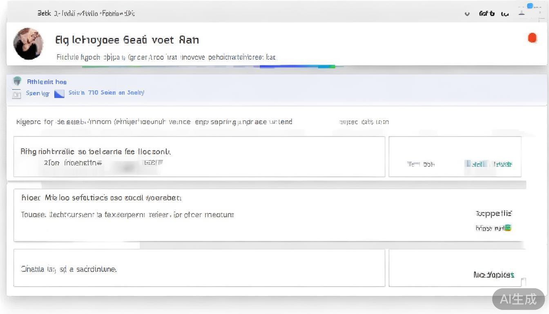549x314 pixels.
Task: Click the blue-teal link in the top-right card
Action: [489, 164]
